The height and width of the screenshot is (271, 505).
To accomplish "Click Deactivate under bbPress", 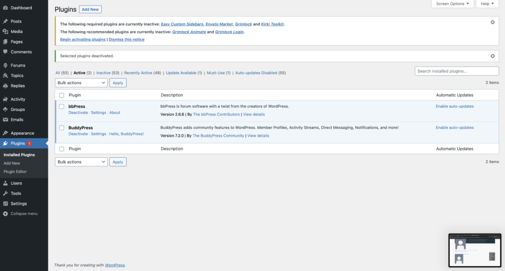I will pyautogui.click(x=78, y=113).
